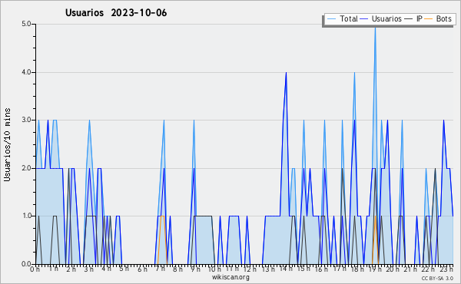Click the '3.0' y-axis value
Image resolution: width=461 pixels, height=284 pixels.
click(x=26, y=120)
